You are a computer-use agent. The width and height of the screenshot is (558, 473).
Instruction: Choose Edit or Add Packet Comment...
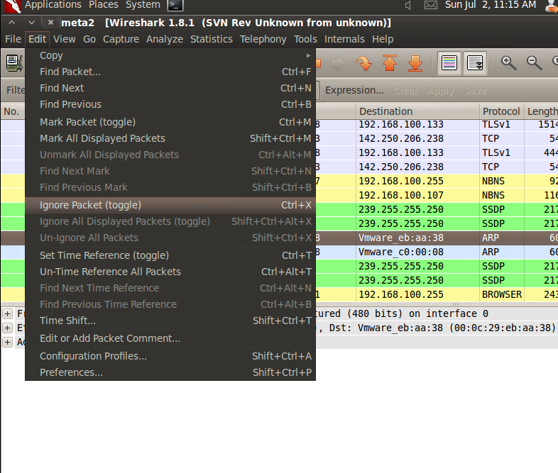pos(170,339)
